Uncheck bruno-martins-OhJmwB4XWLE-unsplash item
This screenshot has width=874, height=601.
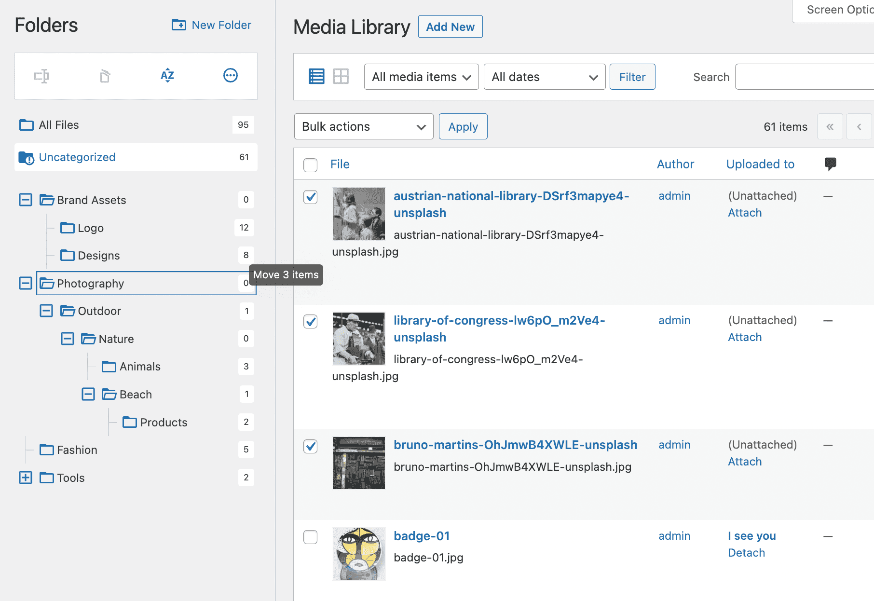coord(310,446)
